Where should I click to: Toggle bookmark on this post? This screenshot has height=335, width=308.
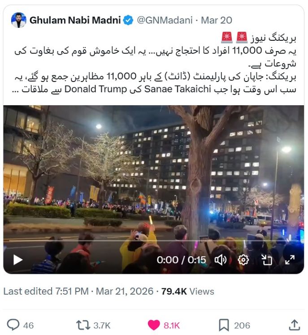point(224,325)
